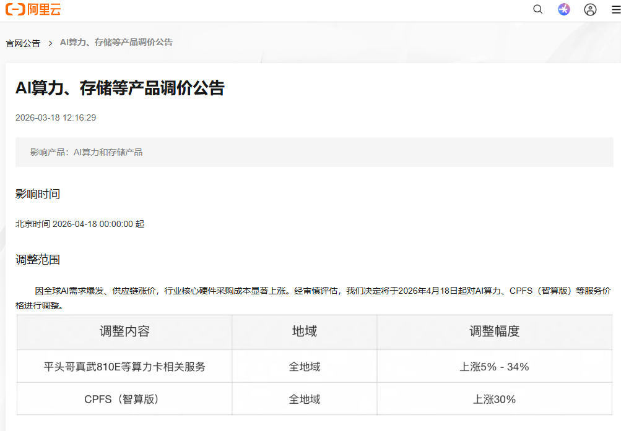Viewport: 621px width, 431px height.
Task: Navigate back via the 官网公告 breadcrumb
Action: pyautogui.click(x=23, y=43)
